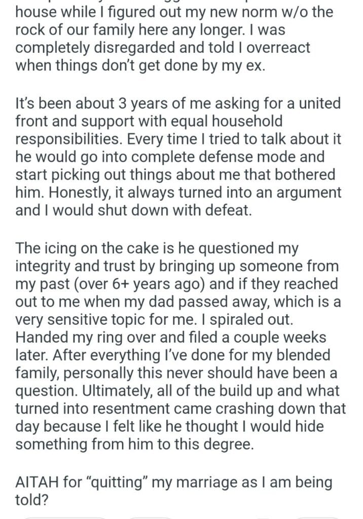Click the text "when things don't get done by my ex."

140,66
